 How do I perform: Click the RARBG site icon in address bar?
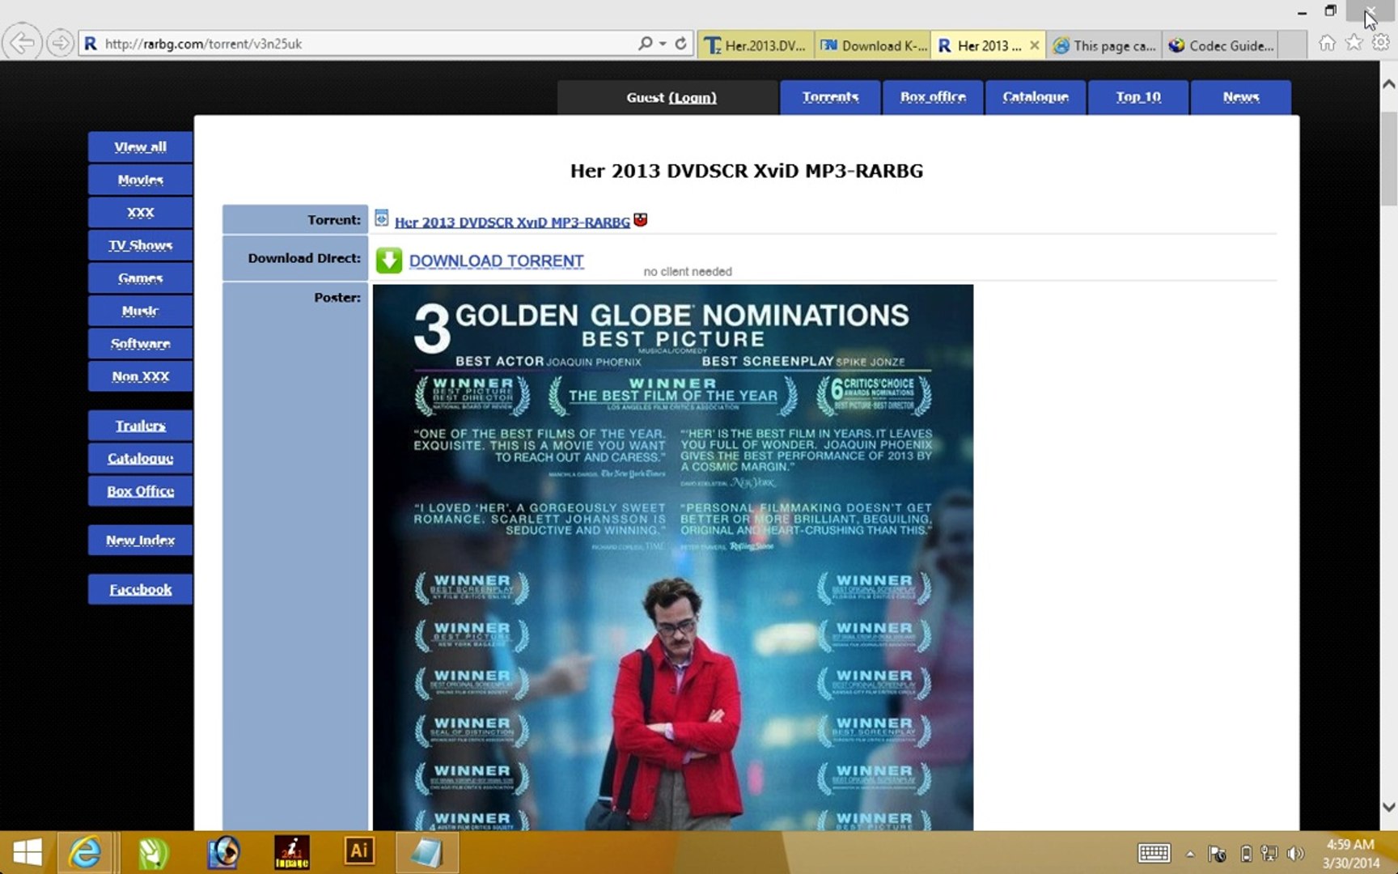point(91,44)
